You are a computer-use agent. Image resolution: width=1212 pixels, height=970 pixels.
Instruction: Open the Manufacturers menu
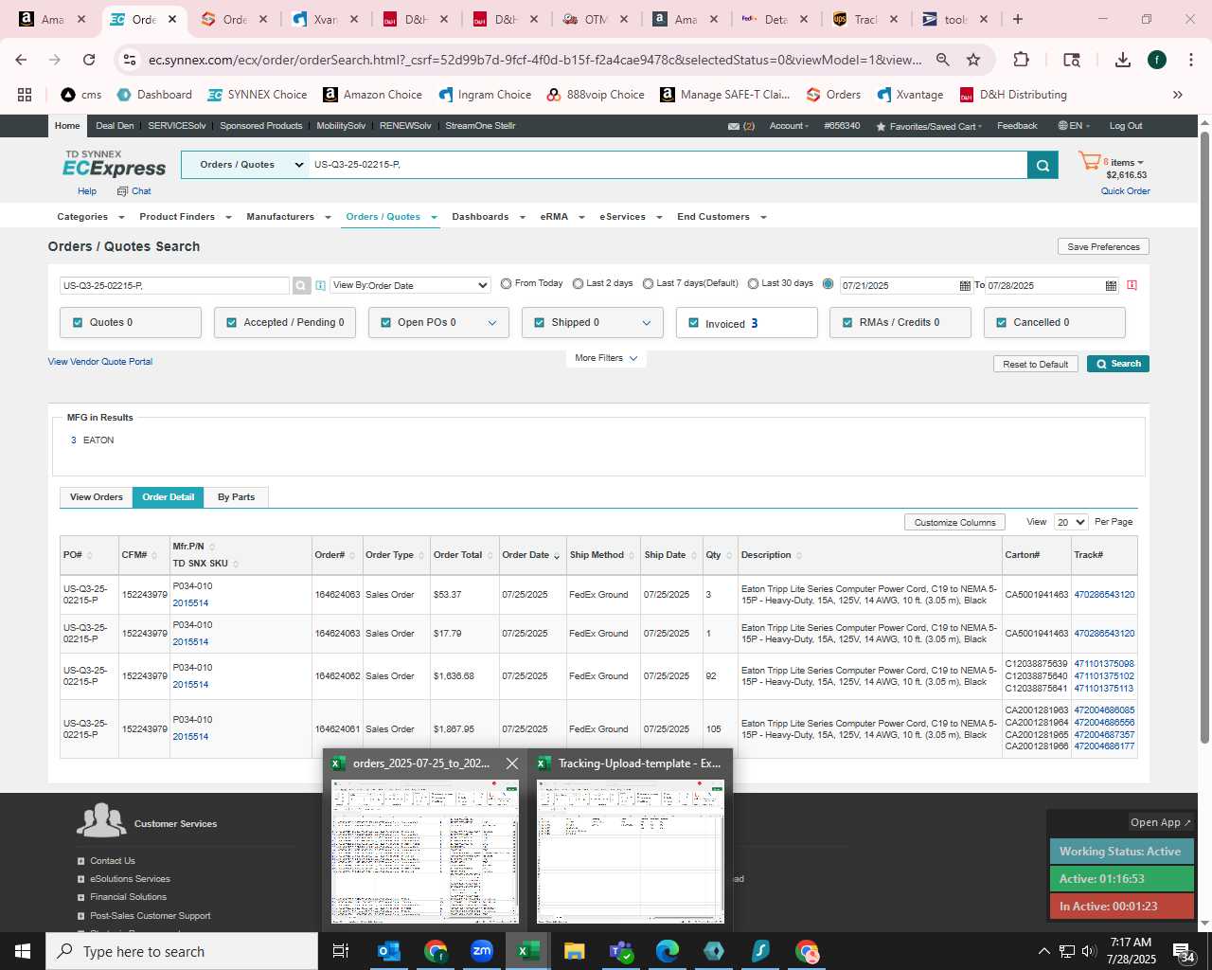(288, 217)
